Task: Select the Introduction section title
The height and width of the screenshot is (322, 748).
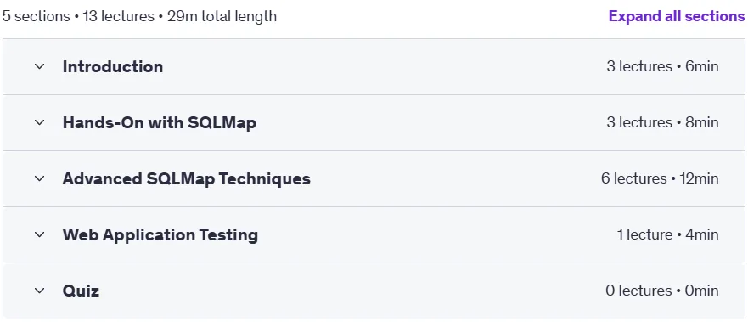Action: pos(113,66)
